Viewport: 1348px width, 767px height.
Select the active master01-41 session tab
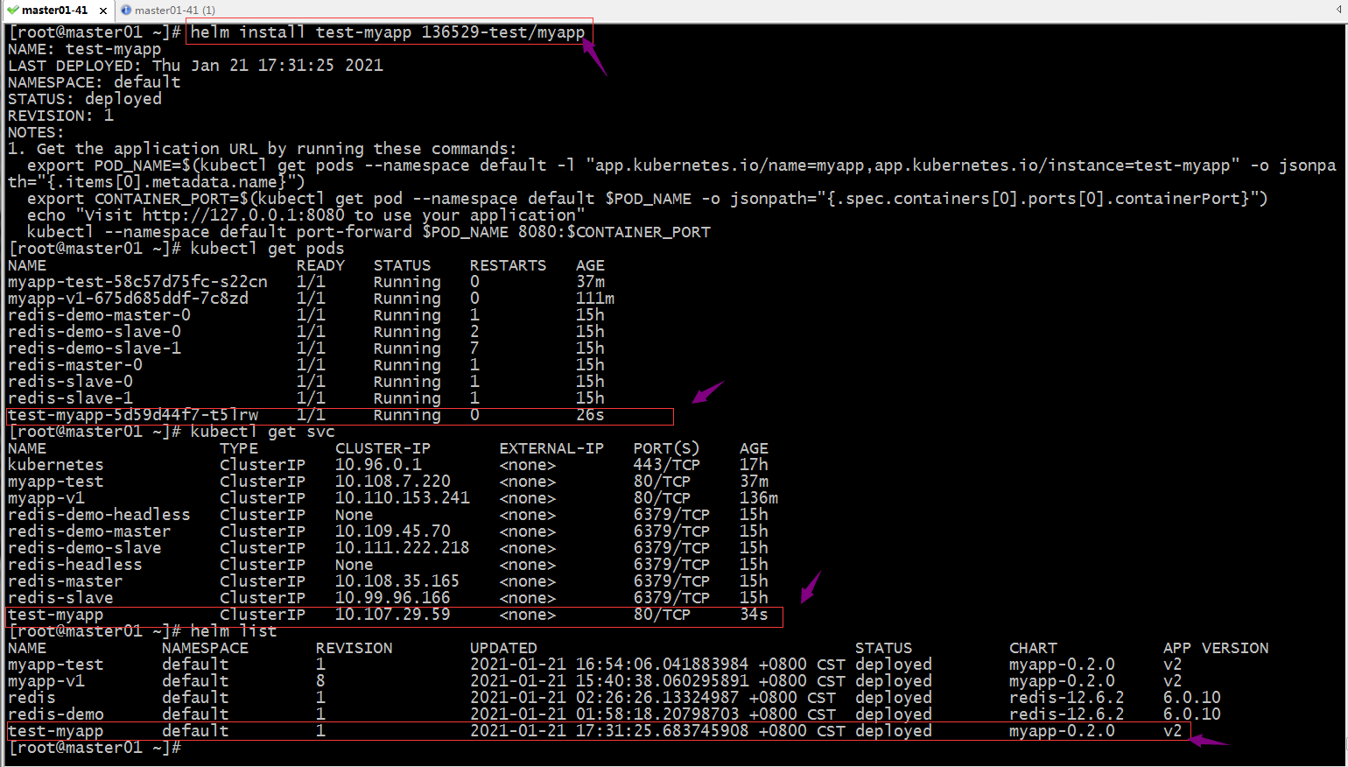[x=56, y=11]
